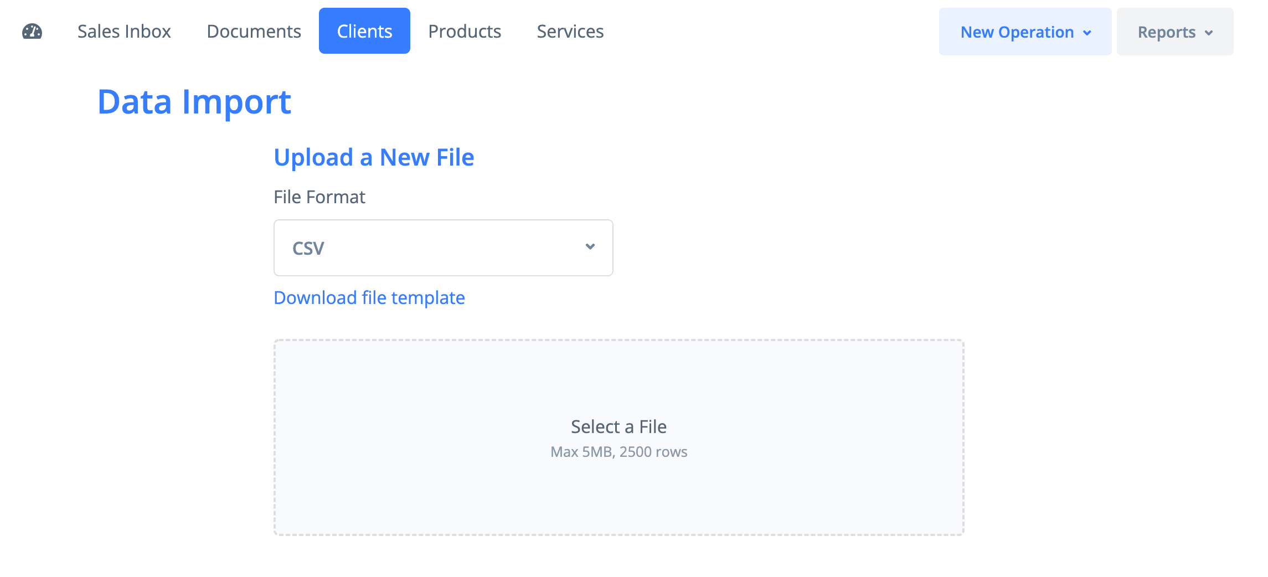This screenshot has width=1268, height=577.
Task: Click the File Format label
Action: coord(319,197)
